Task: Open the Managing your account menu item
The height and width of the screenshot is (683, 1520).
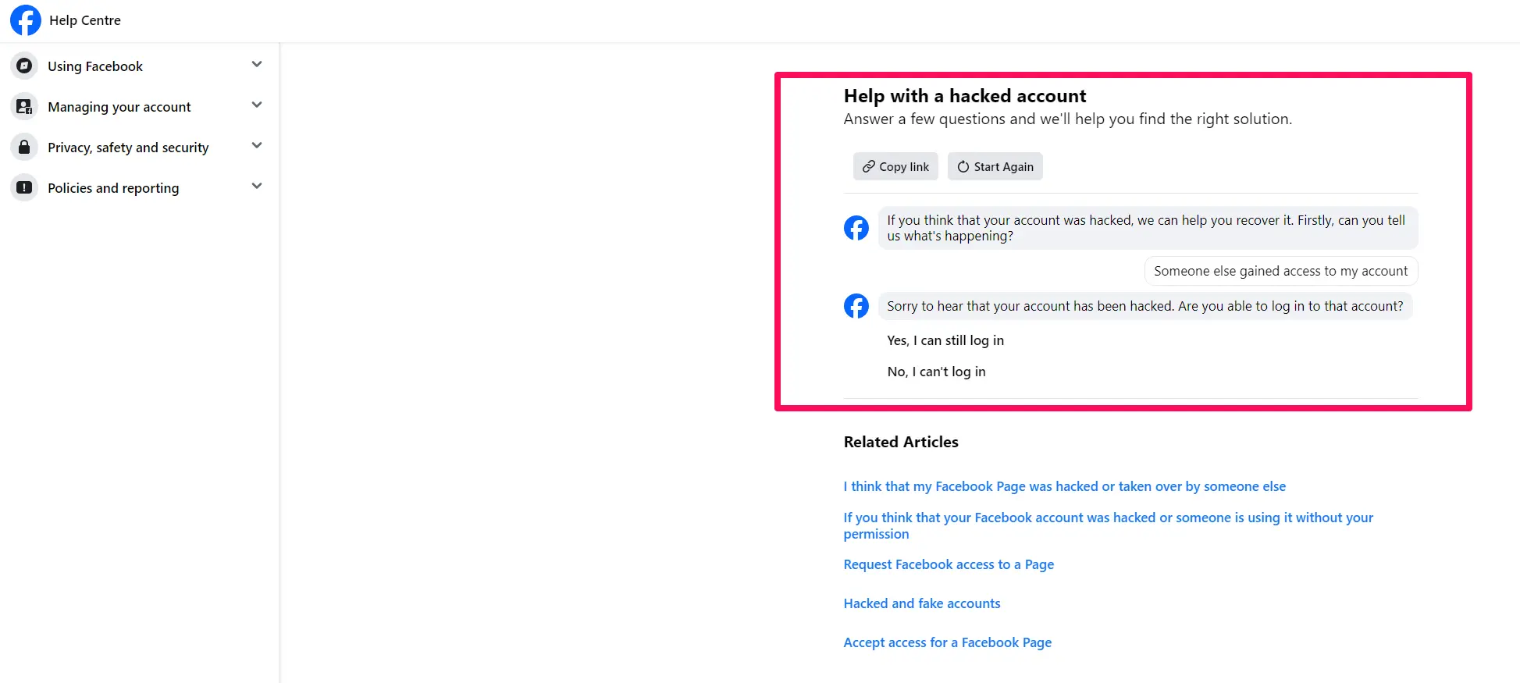Action: pos(119,107)
